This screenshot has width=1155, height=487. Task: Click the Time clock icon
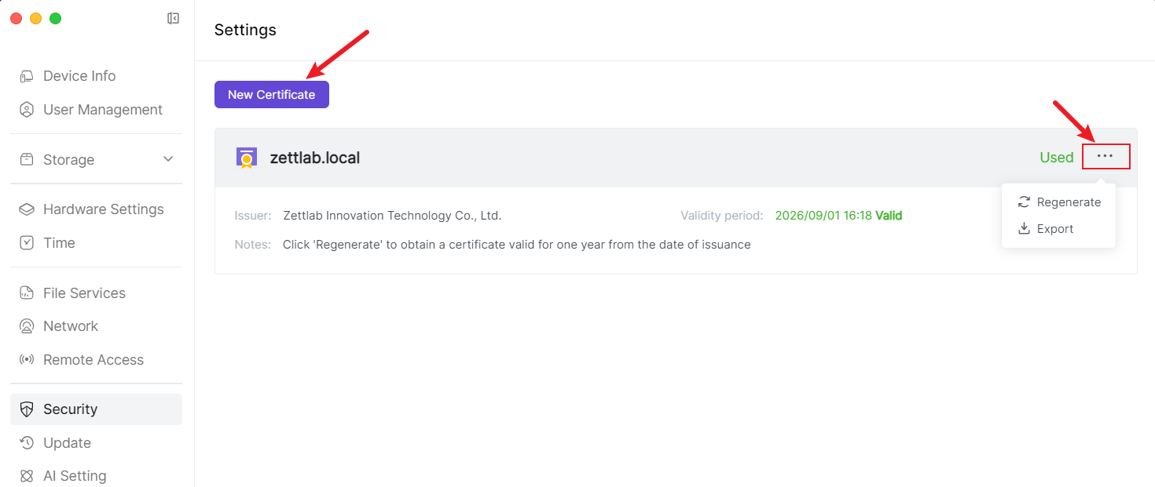[27, 243]
